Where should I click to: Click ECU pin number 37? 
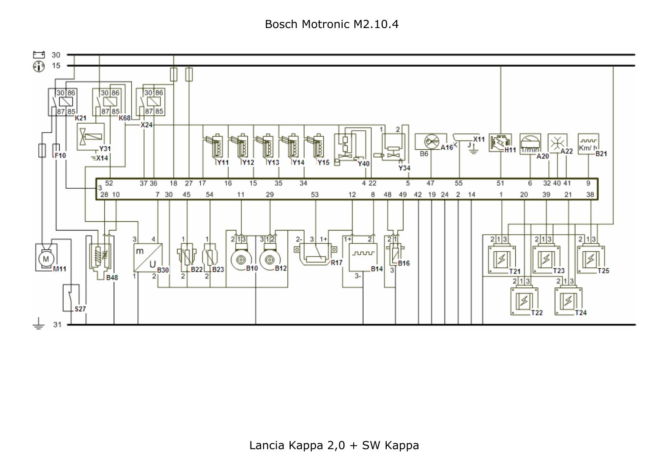(143, 183)
